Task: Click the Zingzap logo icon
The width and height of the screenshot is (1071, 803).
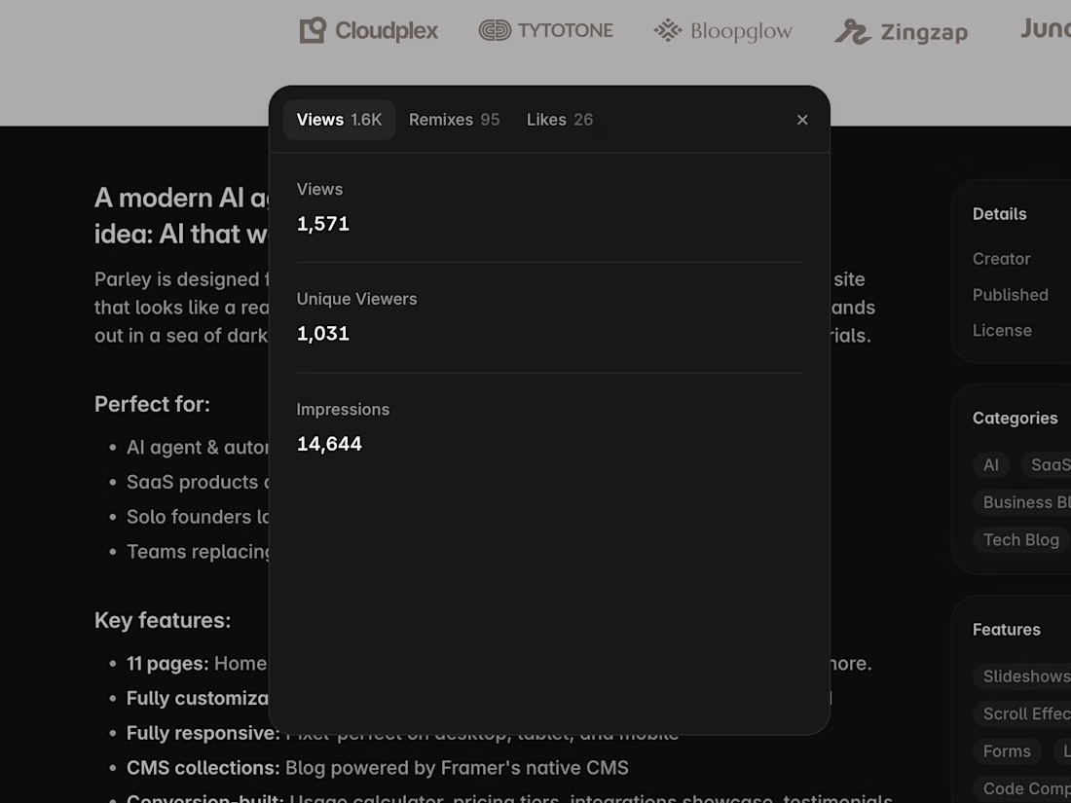Action: (853, 31)
